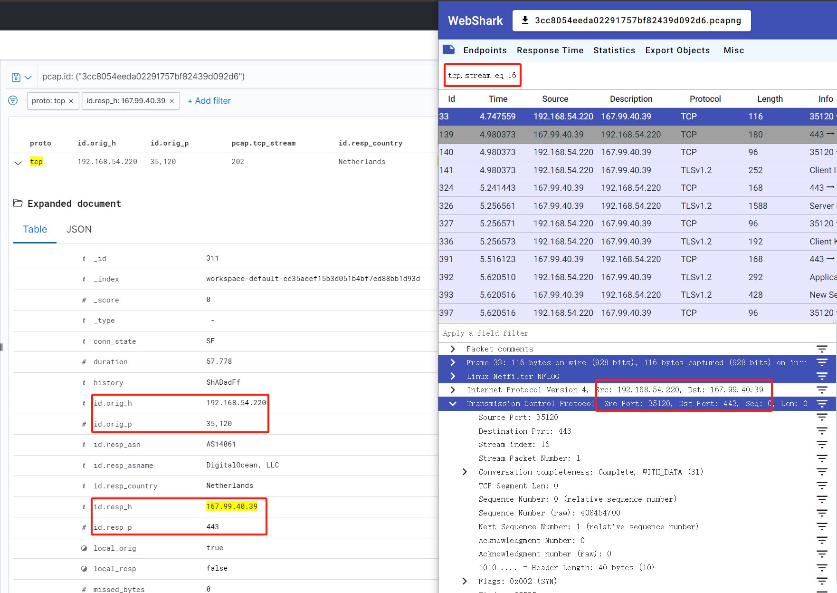Viewport: 837px width, 593px height.
Task: Open the Statistics menu
Action: pos(614,50)
